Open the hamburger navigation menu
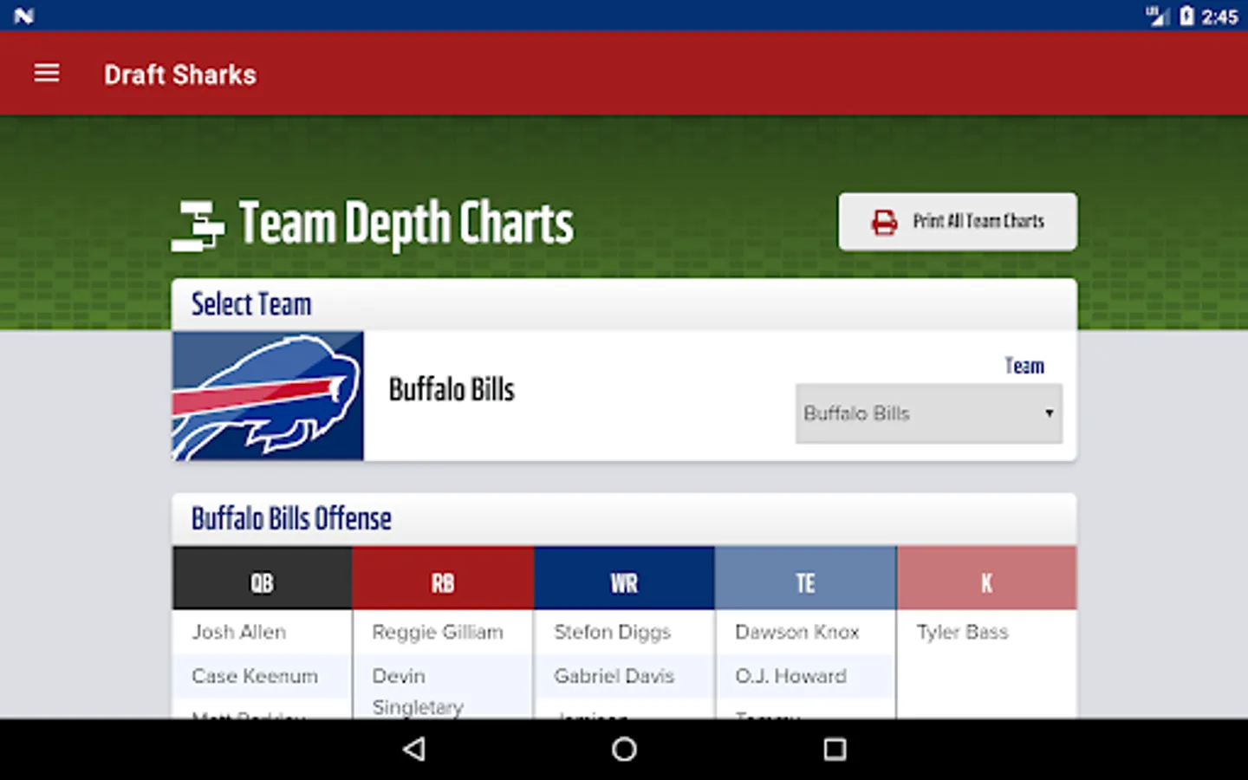 [x=47, y=74]
